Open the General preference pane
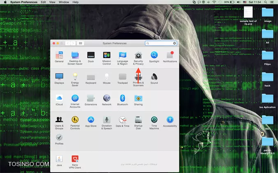 click(x=59, y=57)
